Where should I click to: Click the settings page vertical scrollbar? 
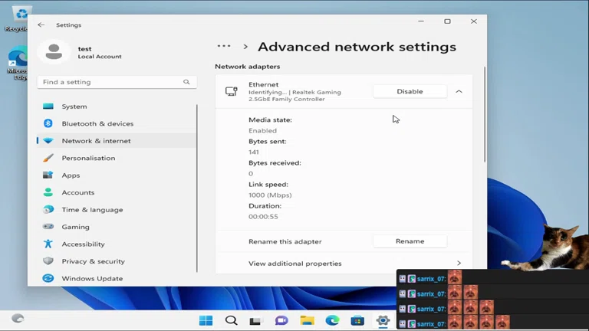484,115
